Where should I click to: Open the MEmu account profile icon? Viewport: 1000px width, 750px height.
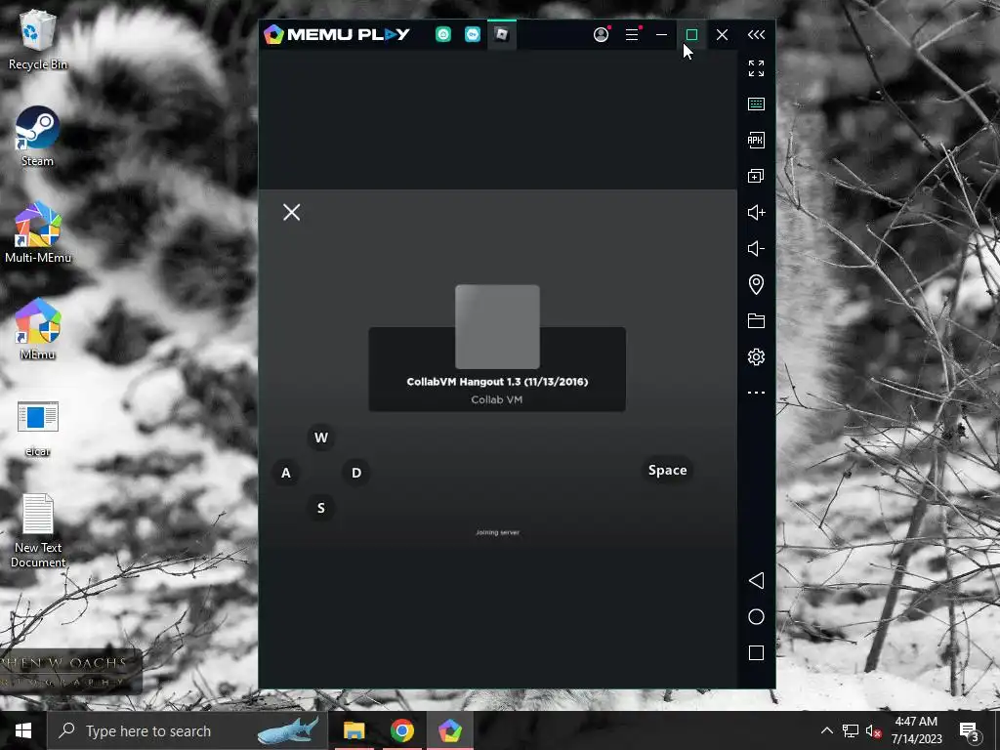[x=601, y=34]
